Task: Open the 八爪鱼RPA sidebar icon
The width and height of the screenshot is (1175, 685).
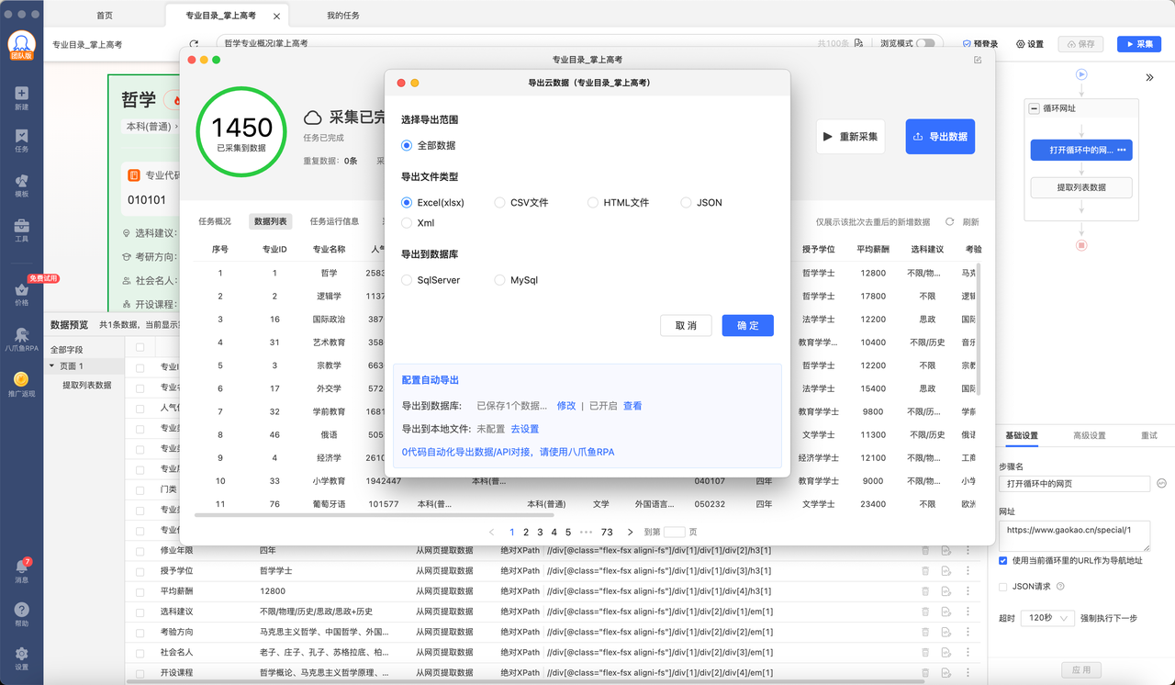Action: tap(21, 335)
